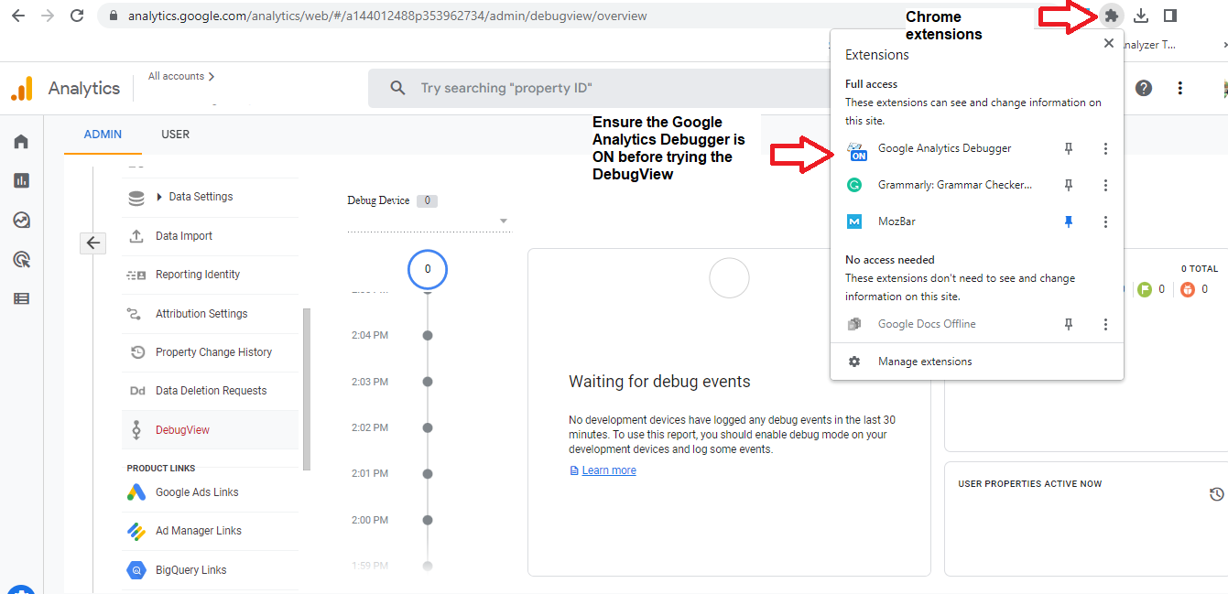The width and height of the screenshot is (1228, 594).
Task: Click the browser address bar URL
Action: [x=387, y=16]
